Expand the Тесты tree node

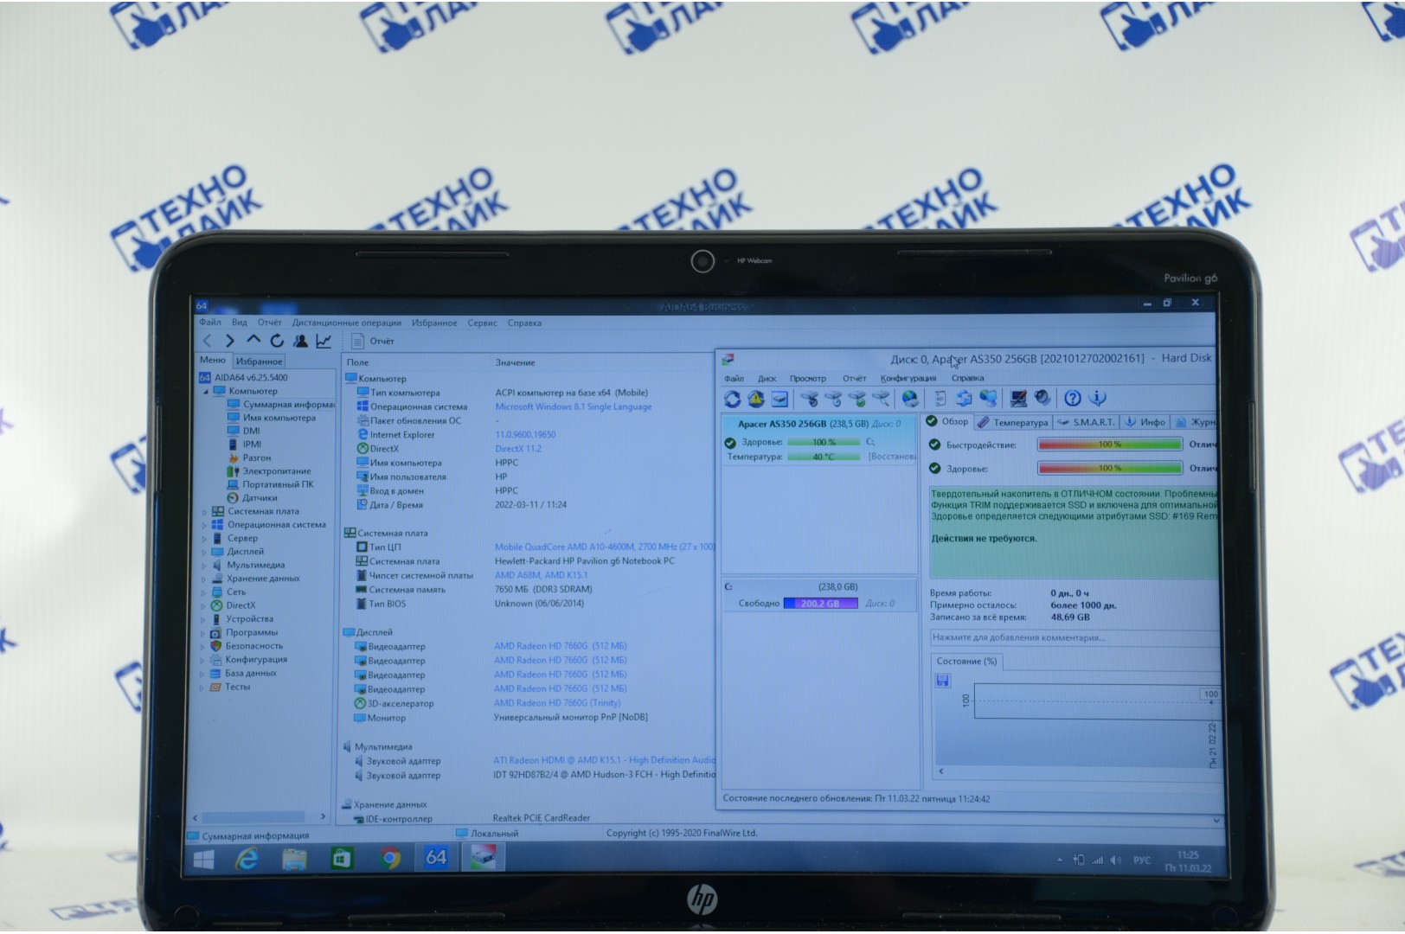point(202,688)
